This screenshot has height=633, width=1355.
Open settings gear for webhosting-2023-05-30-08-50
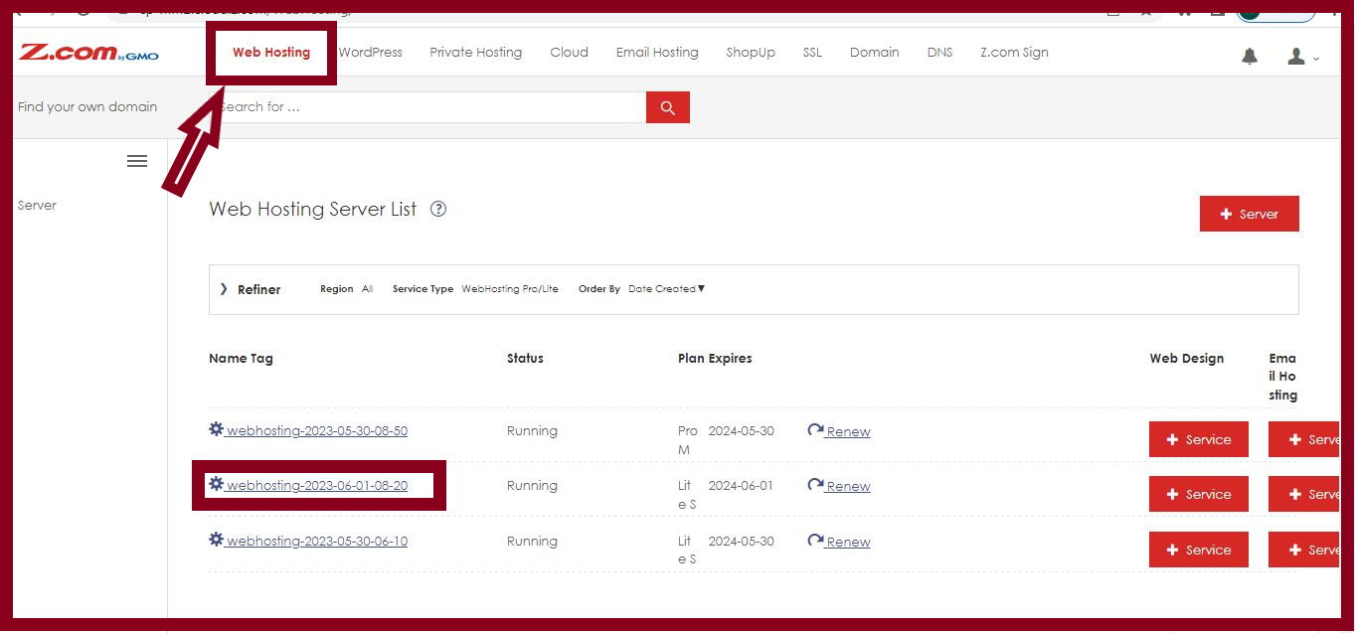click(216, 429)
